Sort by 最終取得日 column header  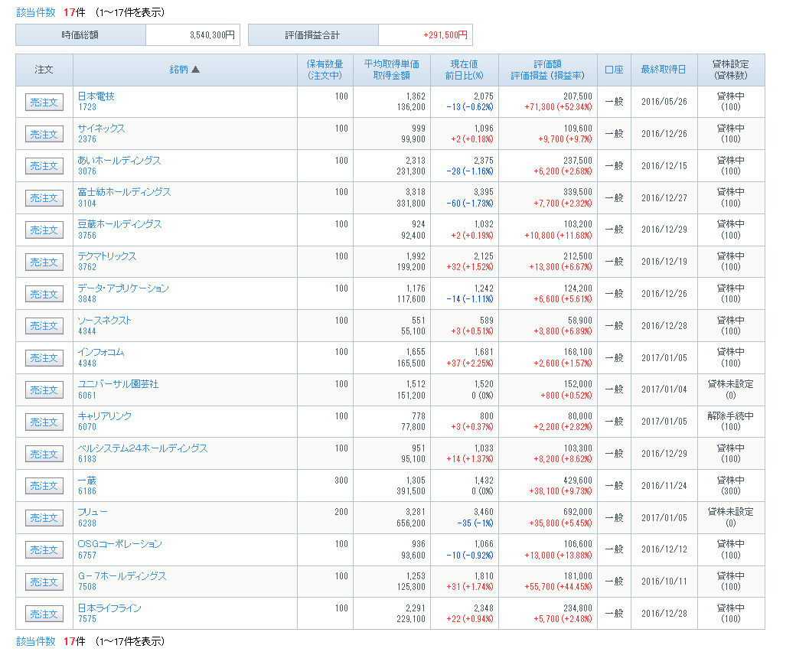click(x=664, y=70)
